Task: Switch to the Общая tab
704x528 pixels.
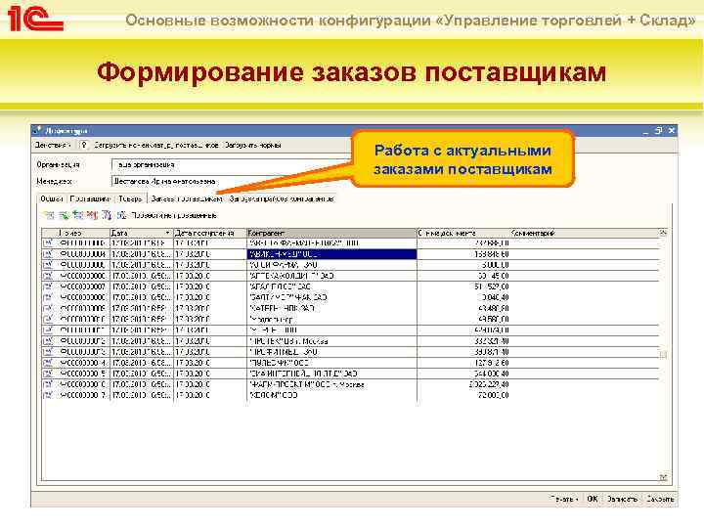Action: click(x=51, y=198)
